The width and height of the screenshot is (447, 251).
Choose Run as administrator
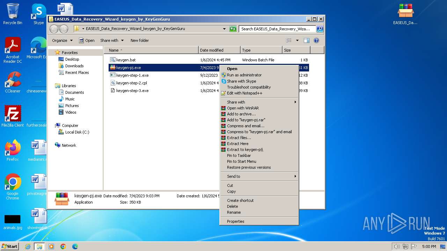(259, 75)
